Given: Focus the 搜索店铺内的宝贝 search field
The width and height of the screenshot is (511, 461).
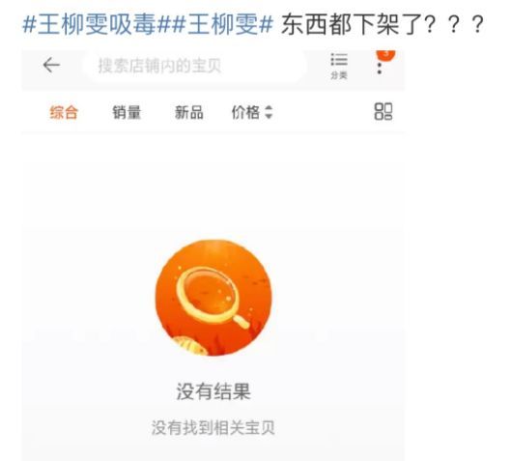Looking at the screenshot, I should [195, 66].
